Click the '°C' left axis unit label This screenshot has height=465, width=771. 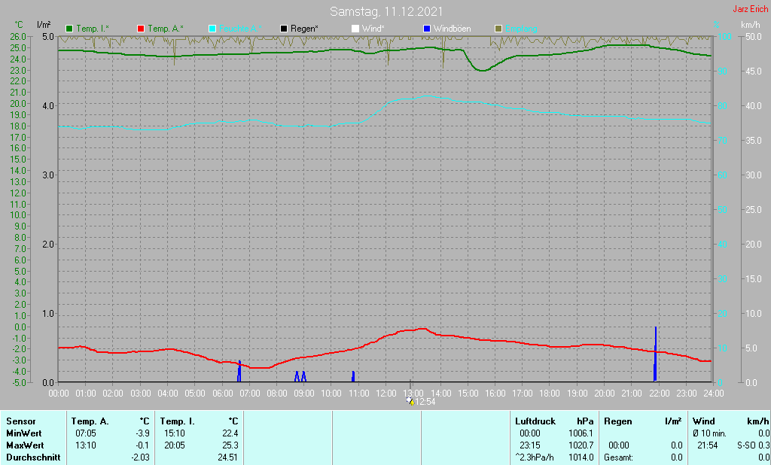tap(19, 25)
